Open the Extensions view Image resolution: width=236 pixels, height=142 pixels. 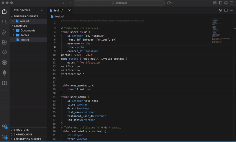tap(4, 42)
